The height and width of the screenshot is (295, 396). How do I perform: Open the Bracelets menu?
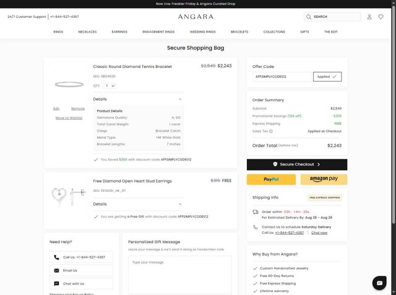(x=239, y=31)
